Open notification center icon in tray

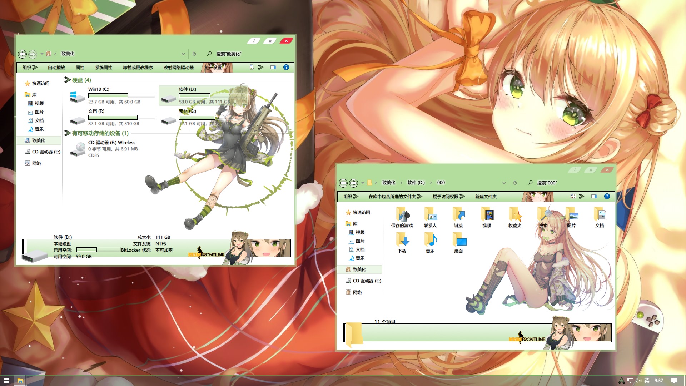pos(674,381)
